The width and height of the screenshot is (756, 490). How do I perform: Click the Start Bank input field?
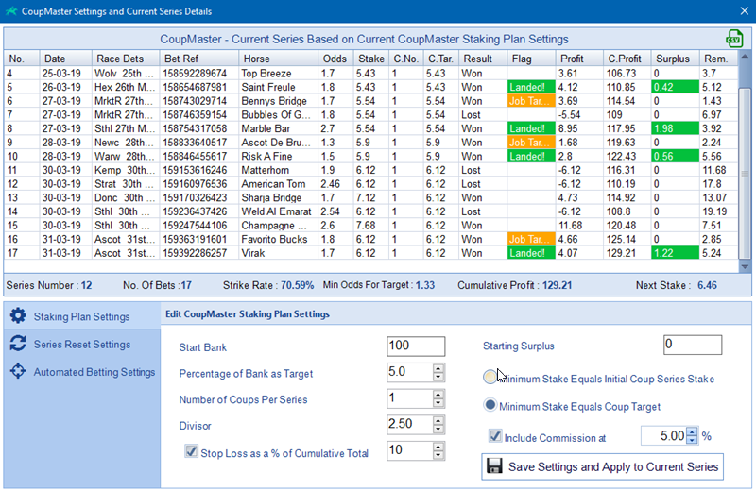[416, 346]
